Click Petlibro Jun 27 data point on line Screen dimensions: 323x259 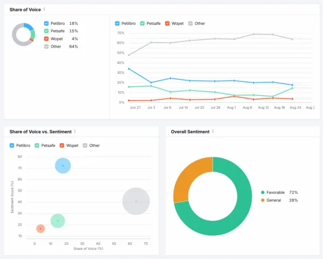point(129,69)
